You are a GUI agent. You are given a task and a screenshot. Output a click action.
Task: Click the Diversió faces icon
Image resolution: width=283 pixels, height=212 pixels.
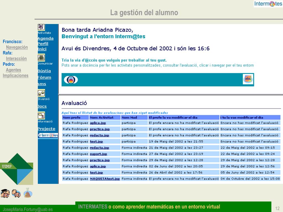tap(41, 93)
